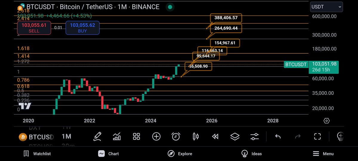Tap the BUY 103,055.62 button
This screenshot has height=161, width=358.
coord(82,28)
